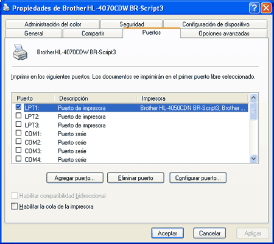Screen dimensions: 274x244
Task: Confirm with the Aceptar button
Action: [167, 233]
